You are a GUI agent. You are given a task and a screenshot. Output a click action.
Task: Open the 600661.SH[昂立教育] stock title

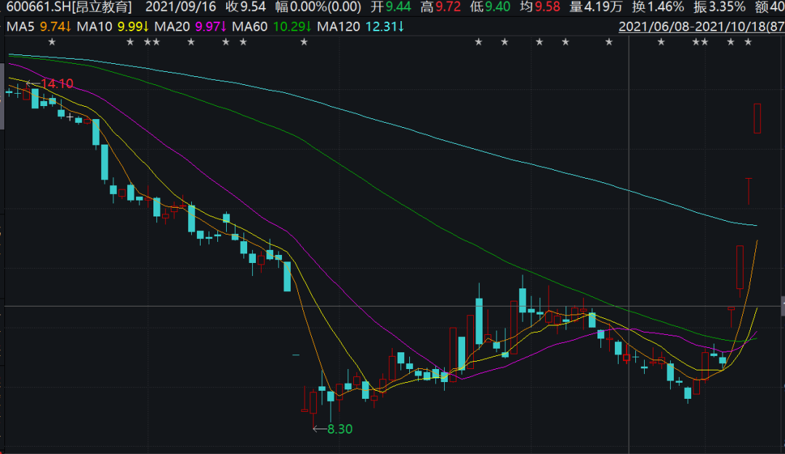tap(69, 8)
